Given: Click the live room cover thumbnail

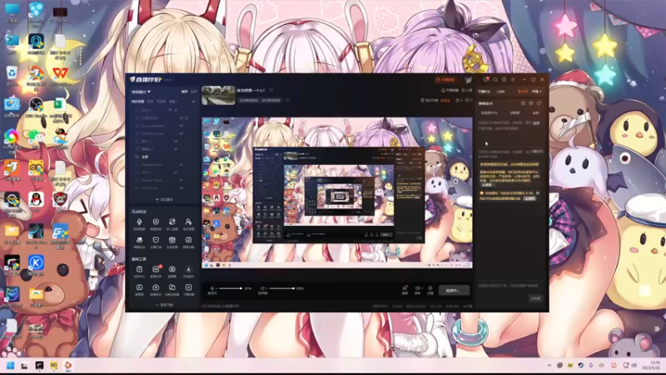Looking at the screenshot, I should point(218,95).
